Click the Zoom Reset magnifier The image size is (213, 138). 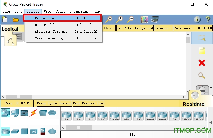tap(119, 19)
